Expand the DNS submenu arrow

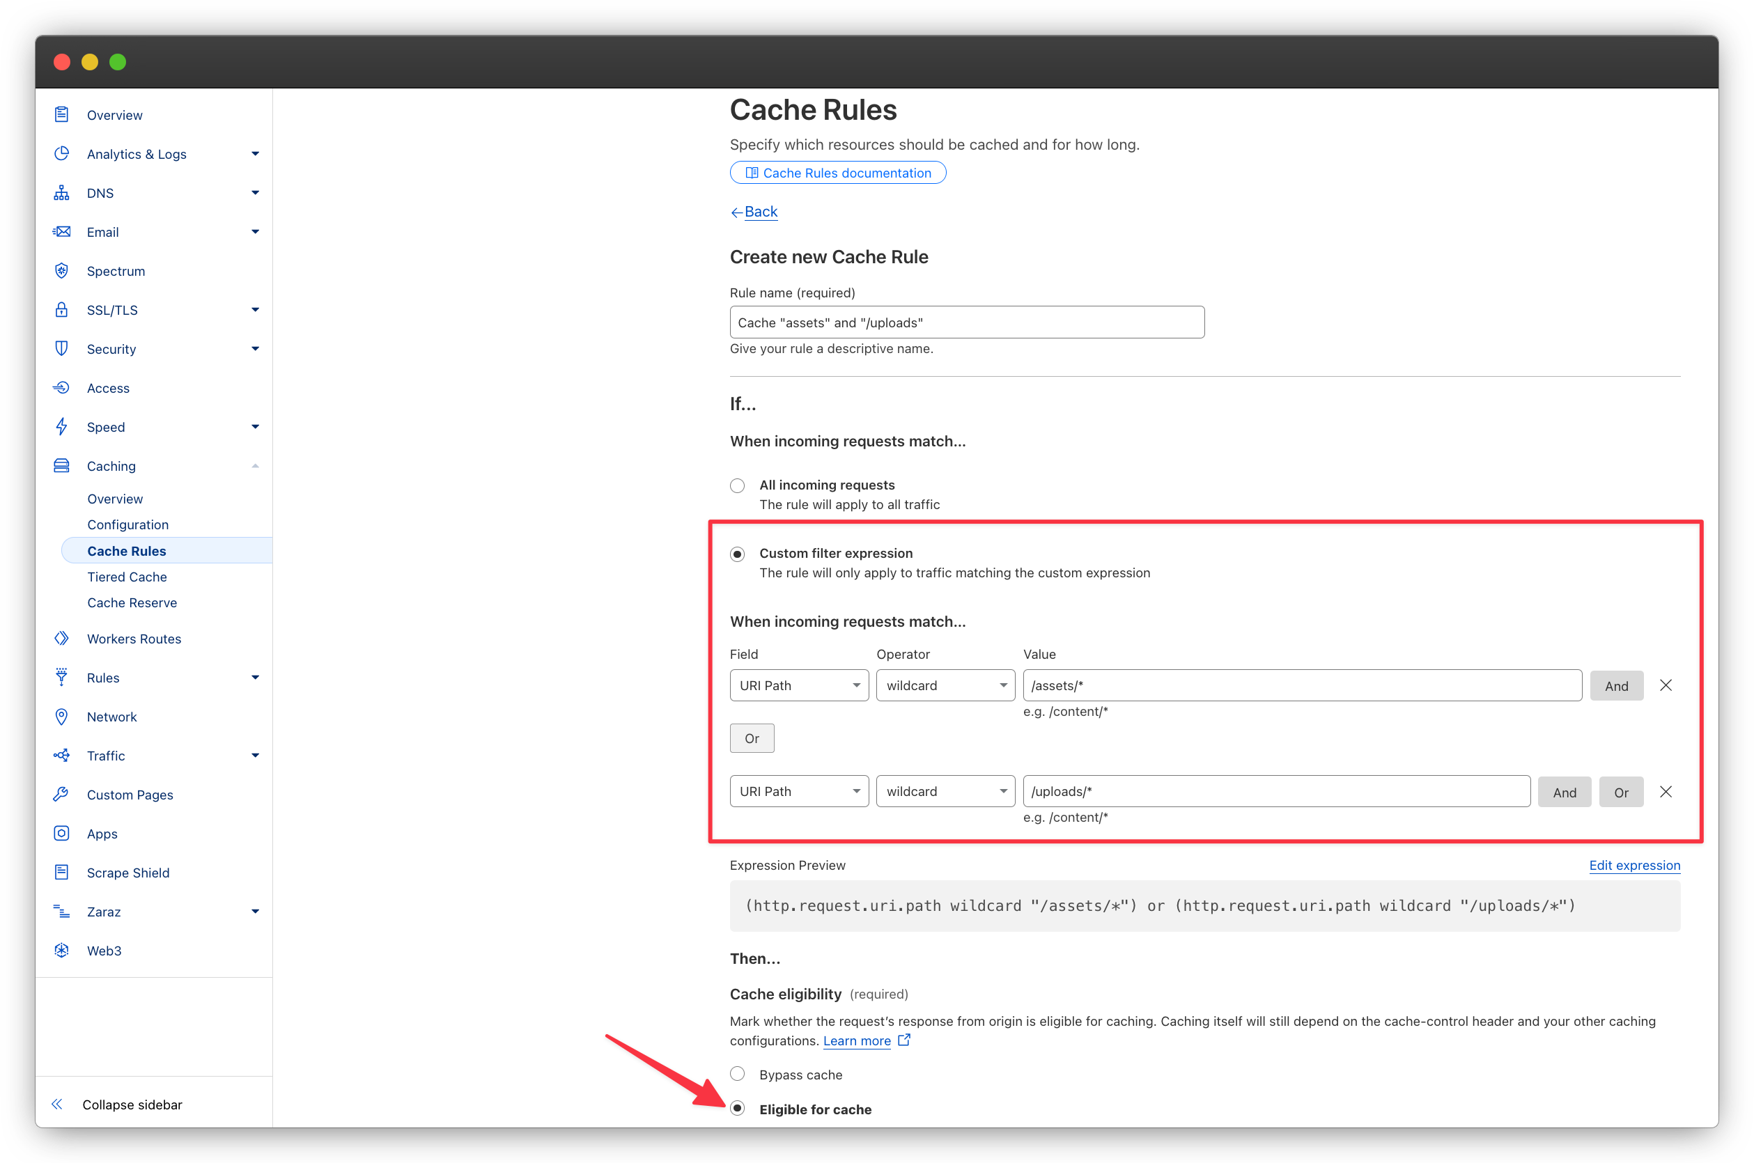click(255, 193)
